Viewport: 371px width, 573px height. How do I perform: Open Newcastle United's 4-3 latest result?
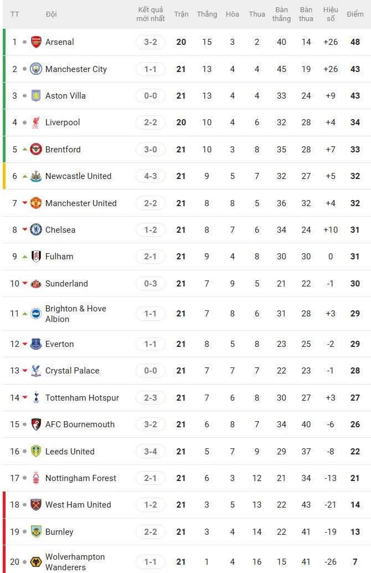(151, 176)
